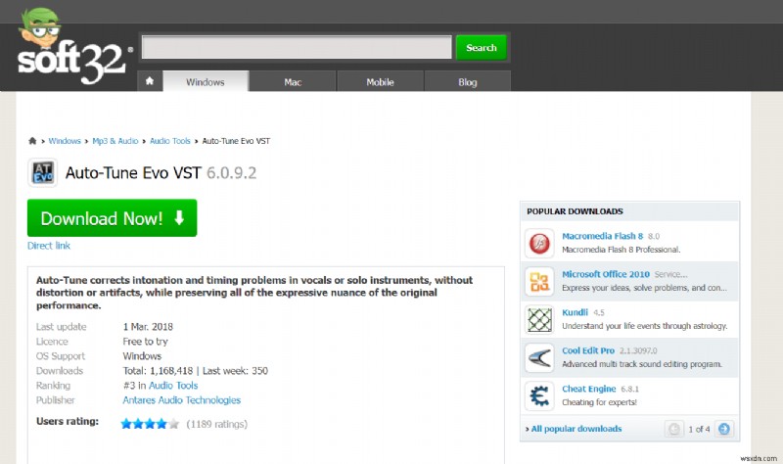The image size is (783, 464).
Task: Open Windows breadcrumb link
Action: coord(65,141)
